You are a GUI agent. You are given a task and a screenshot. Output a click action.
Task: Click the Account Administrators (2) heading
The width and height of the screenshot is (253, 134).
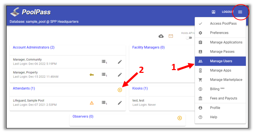click(x=34, y=47)
